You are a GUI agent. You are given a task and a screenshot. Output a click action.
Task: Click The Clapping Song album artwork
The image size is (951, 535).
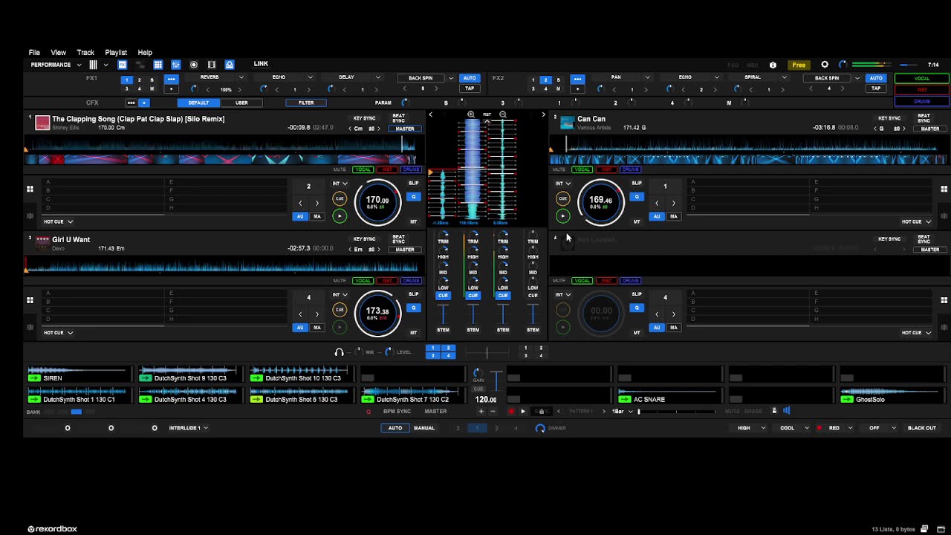tap(42, 123)
